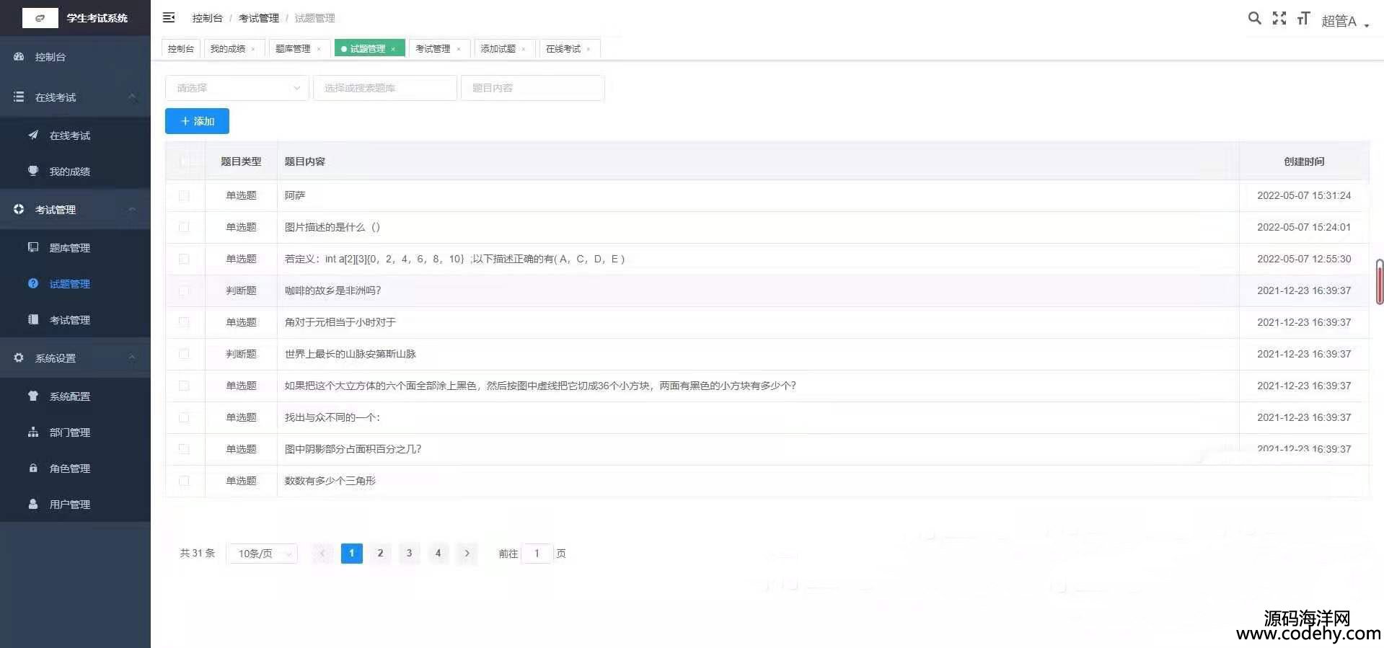Screen dimensions: 1384x648
Task: Open the 10条/页 page size dropdown
Action: [262, 554]
